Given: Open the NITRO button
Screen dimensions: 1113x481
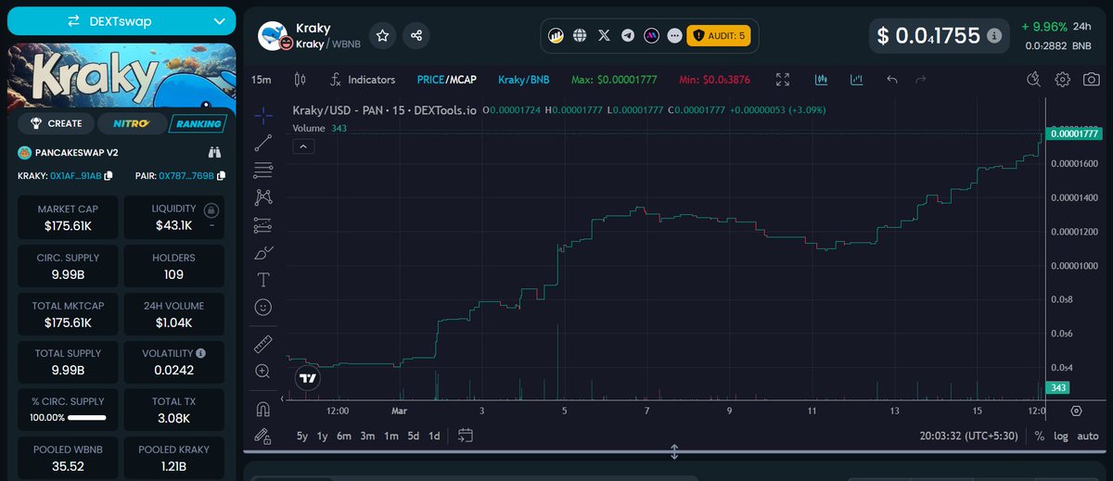Looking at the screenshot, I should 132,123.
